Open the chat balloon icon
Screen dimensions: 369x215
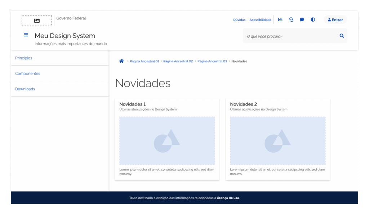[302, 19]
